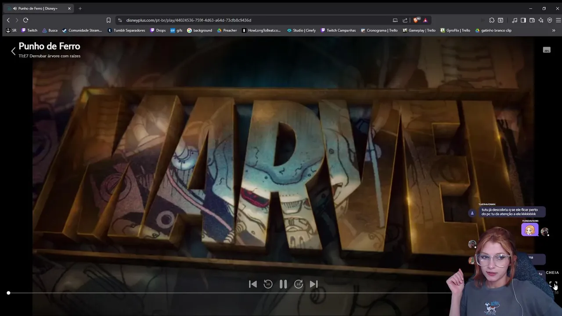562x316 pixels.
Task: Open GyroFlix | Trello bookmark
Action: pos(455,30)
